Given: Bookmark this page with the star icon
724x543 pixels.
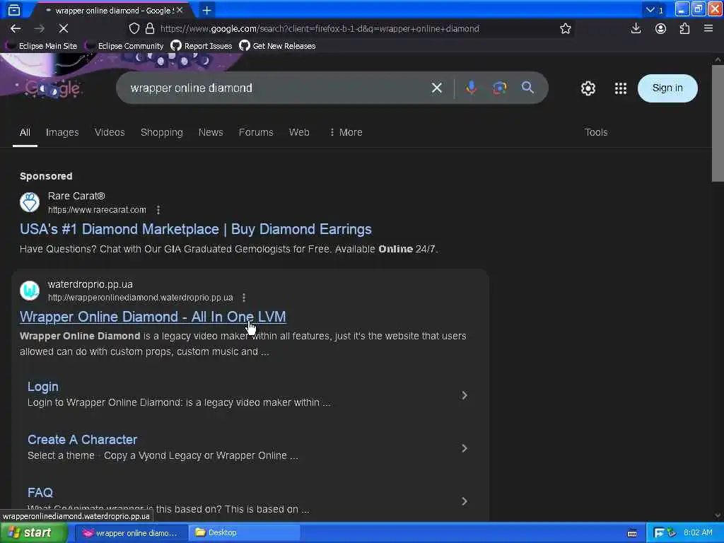Looking at the screenshot, I should pyautogui.click(x=566, y=28).
